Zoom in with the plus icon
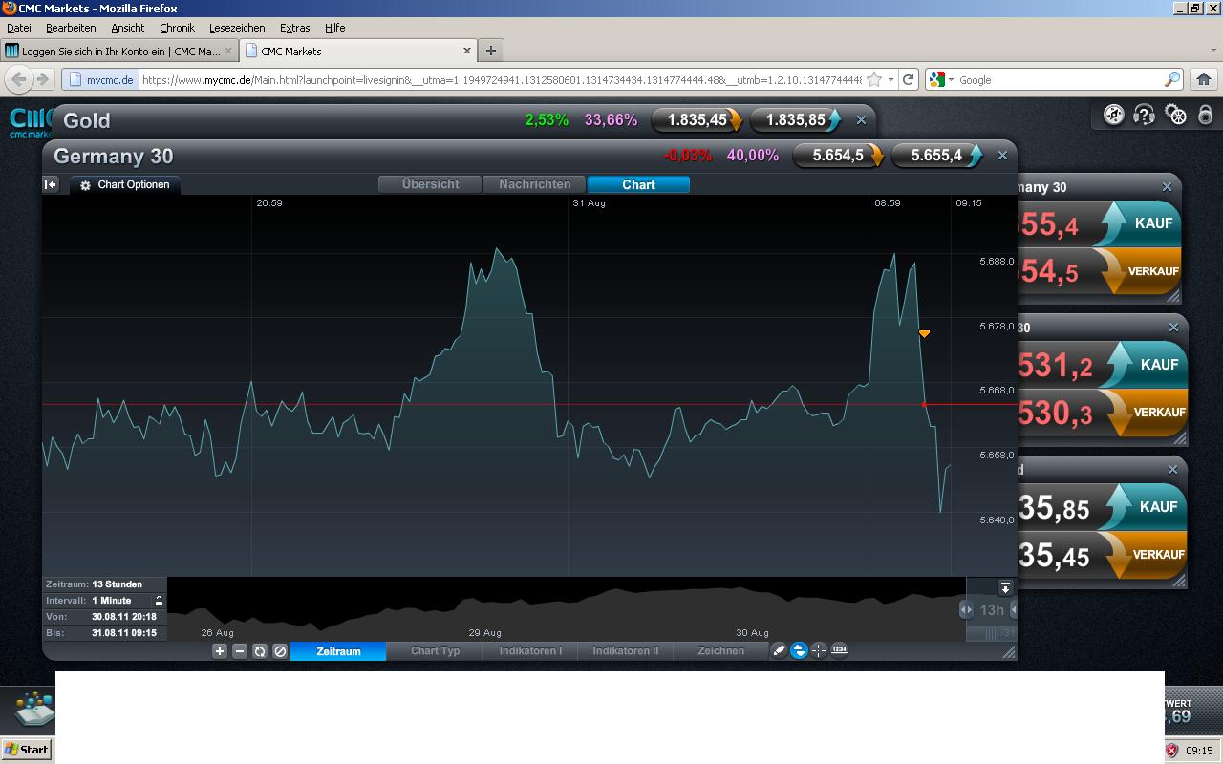 click(x=220, y=651)
